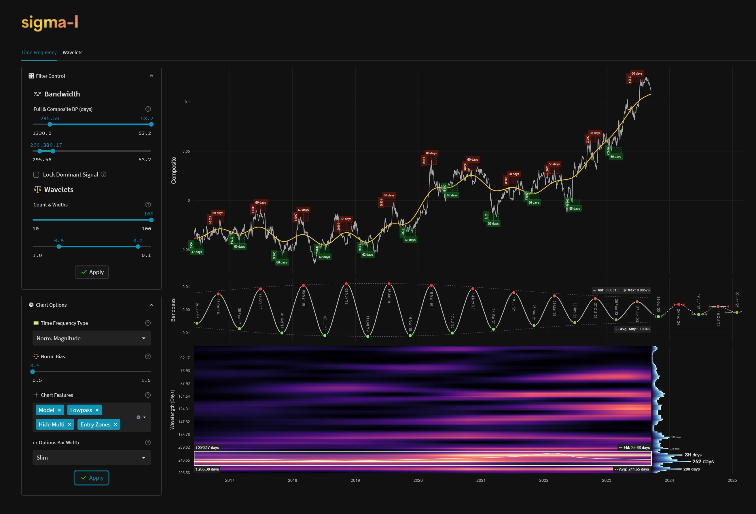The image size is (756, 514).
Task: Click the wavelet count slider handle at 100
Action: pos(151,220)
